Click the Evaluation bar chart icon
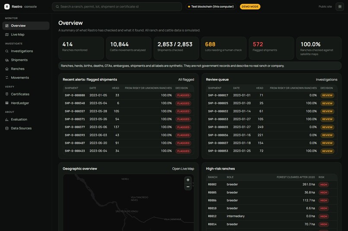The width and height of the screenshot is (348, 231). [x=7, y=119]
